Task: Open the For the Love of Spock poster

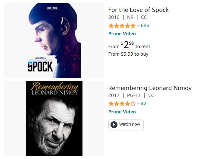Action: tap(54, 40)
